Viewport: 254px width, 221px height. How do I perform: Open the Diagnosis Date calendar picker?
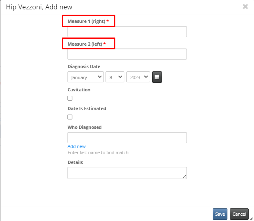click(x=157, y=77)
